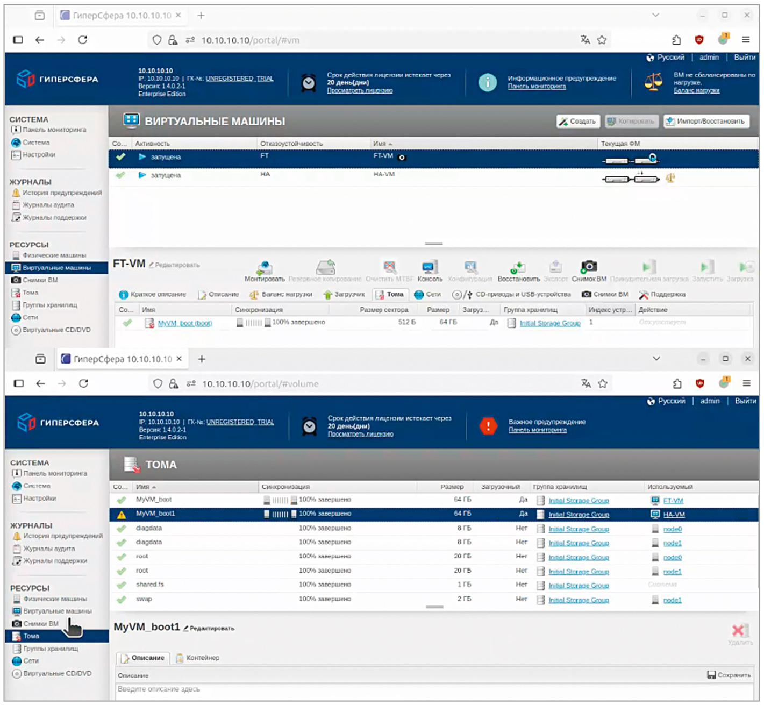
Task: Open the MyVM_boot (boot) volume link
Action: [x=184, y=323]
